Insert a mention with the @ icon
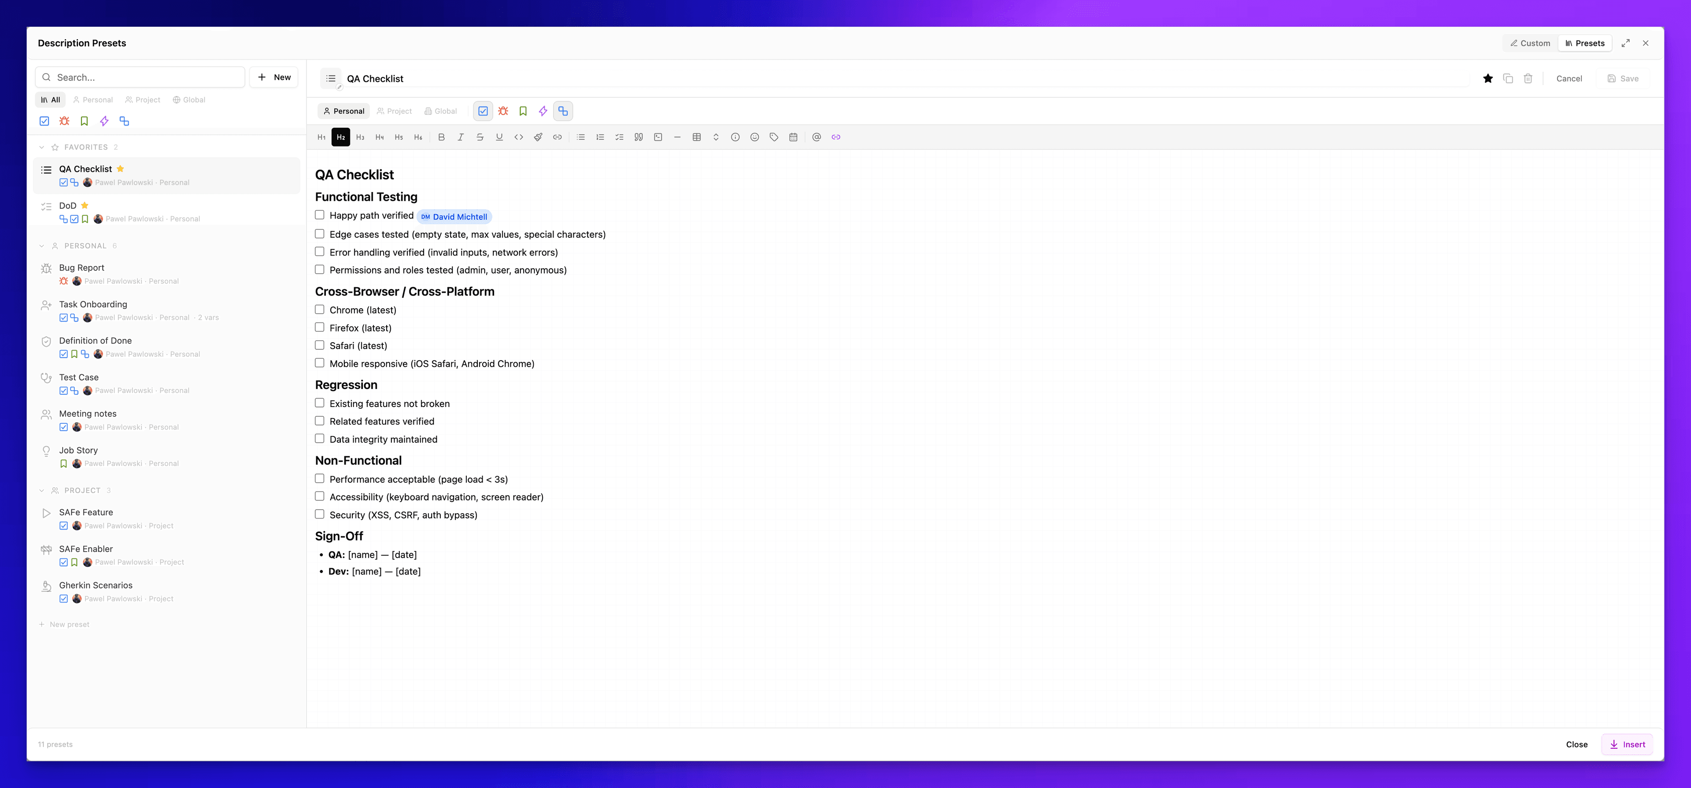The height and width of the screenshot is (788, 1691). coord(816,137)
